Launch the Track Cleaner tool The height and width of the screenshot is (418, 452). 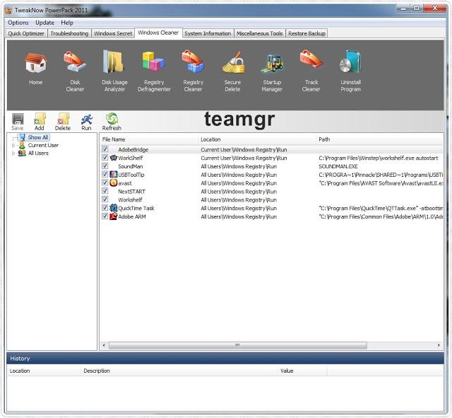tap(311, 59)
